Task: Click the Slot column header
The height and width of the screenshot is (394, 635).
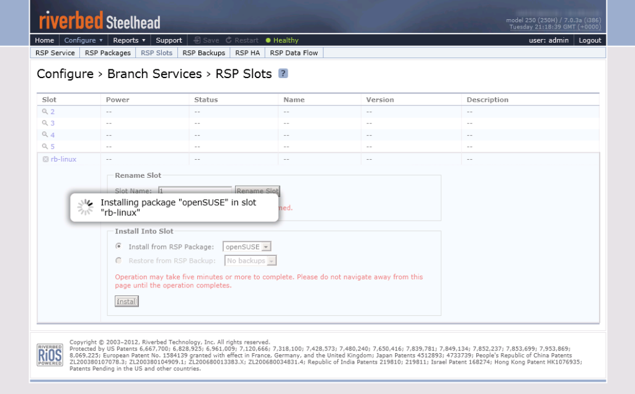Action: click(50, 100)
